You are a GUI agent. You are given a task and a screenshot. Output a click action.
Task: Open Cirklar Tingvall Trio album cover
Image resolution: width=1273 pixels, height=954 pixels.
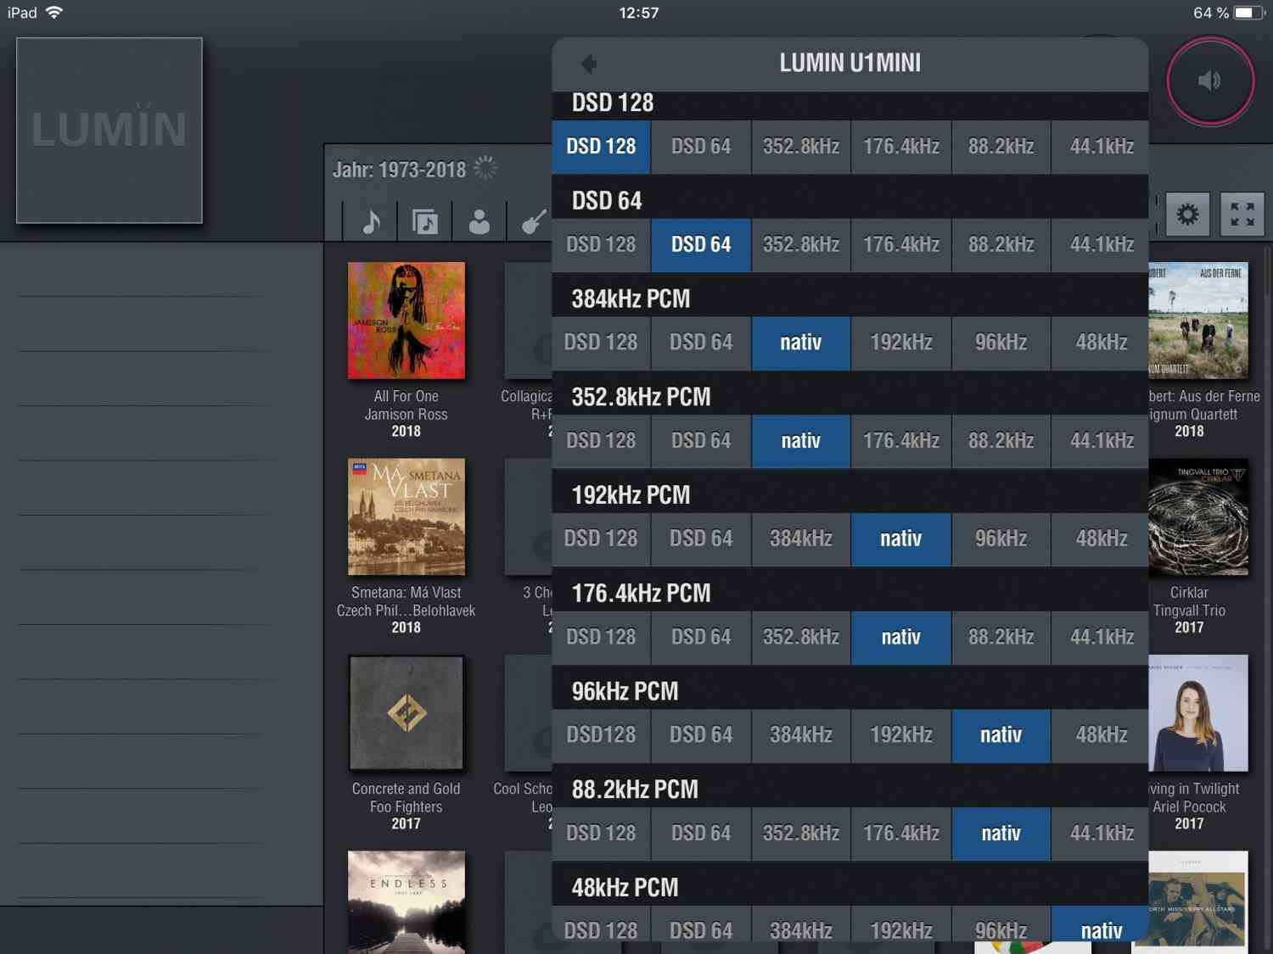[x=1198, y=516]
